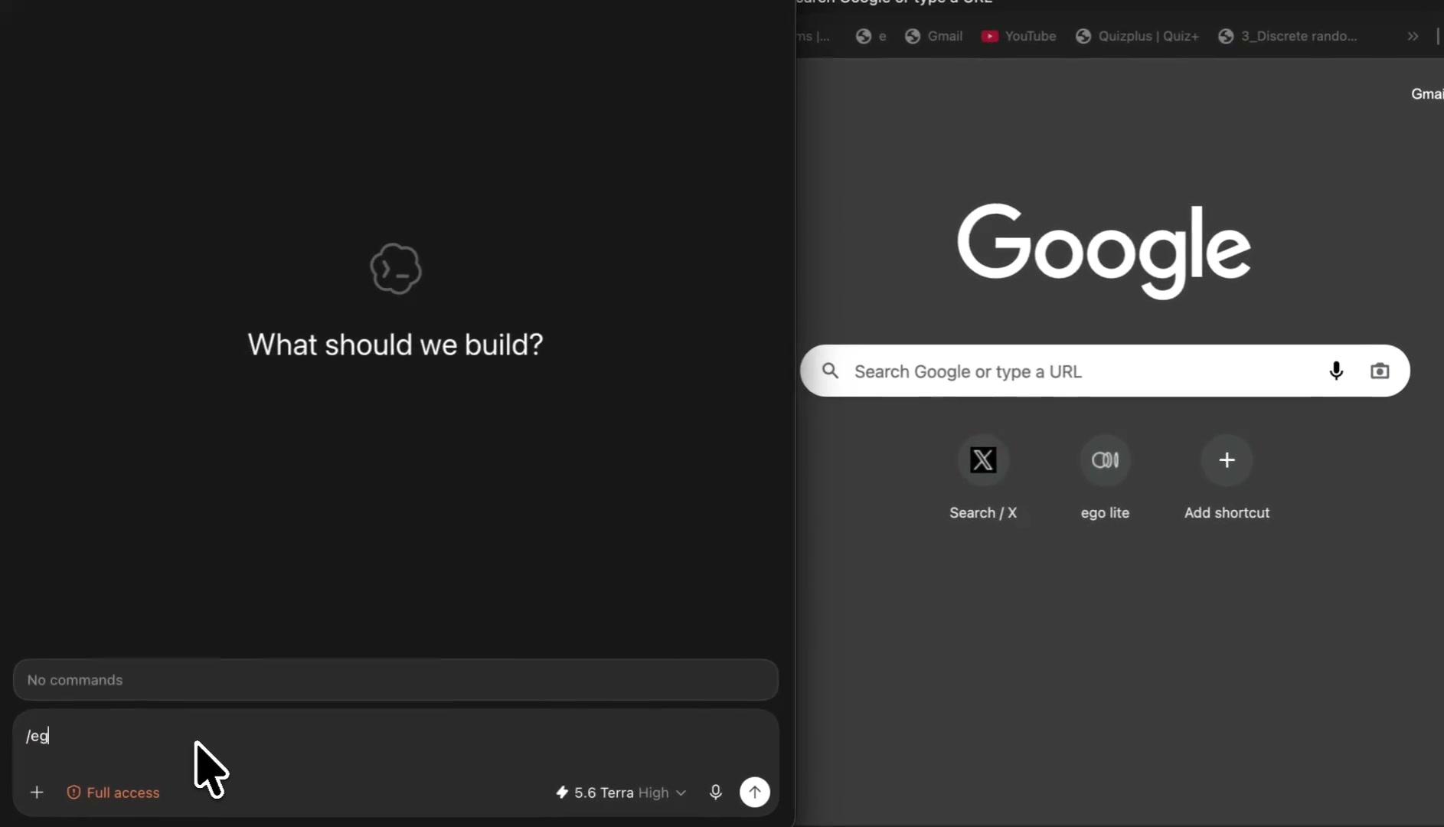Click the Full access permission indicator
This screenshot has width=1444, height=827.
(x=113, y=793)
